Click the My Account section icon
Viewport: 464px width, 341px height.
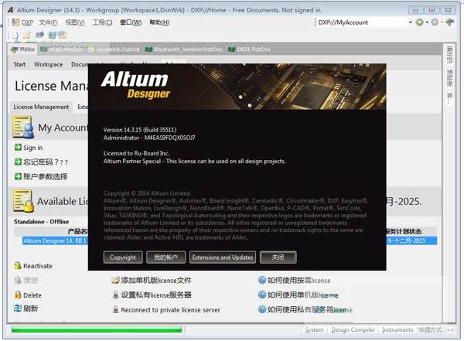tap(23, 128)
